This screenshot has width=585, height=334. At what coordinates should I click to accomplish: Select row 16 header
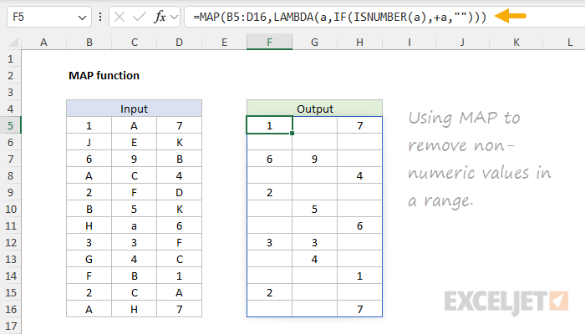[x=10, y=310]
